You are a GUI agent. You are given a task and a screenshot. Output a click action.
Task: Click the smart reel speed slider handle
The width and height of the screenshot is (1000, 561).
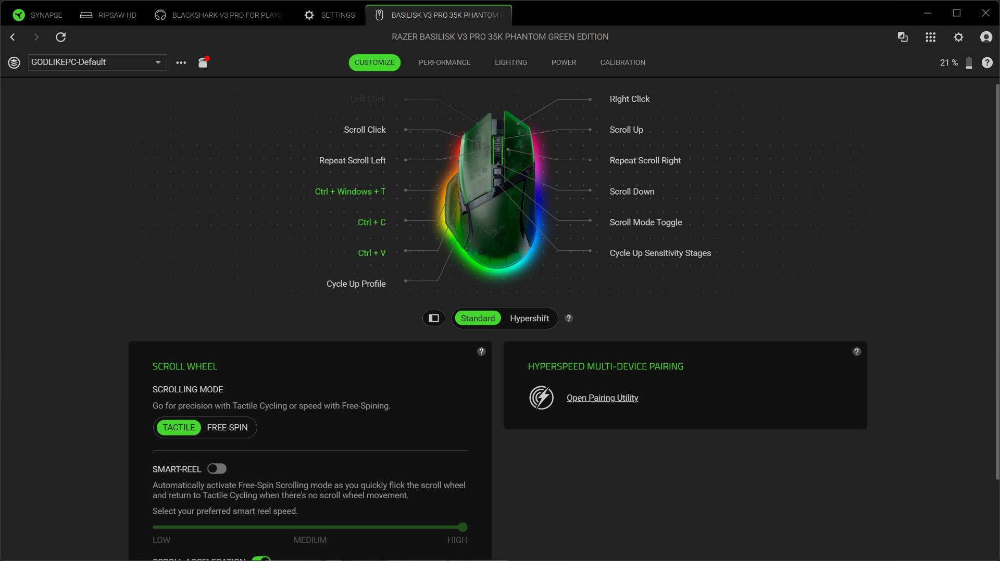coord(463,527)
